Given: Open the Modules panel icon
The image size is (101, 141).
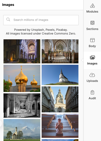Looking at the screenshot, I should coord(92,6).
